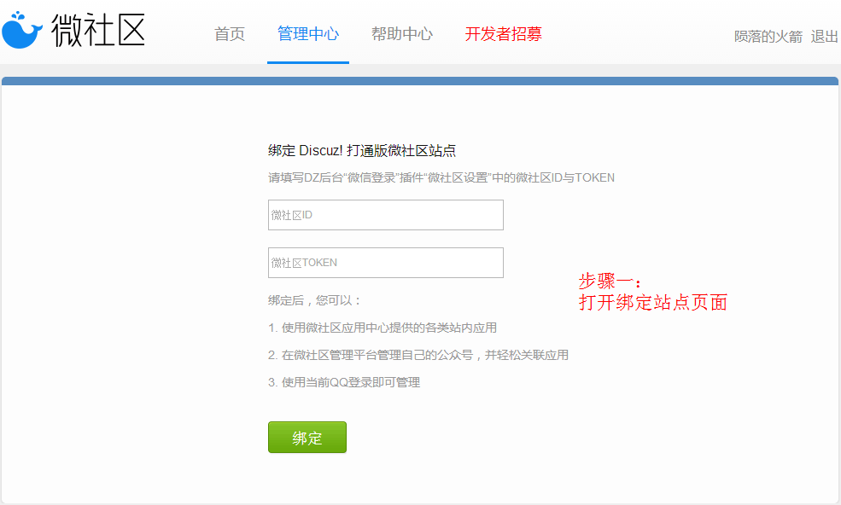Click the instruction text 请填写DZ后台…ID与TOKEN

(x=441, y=177)
